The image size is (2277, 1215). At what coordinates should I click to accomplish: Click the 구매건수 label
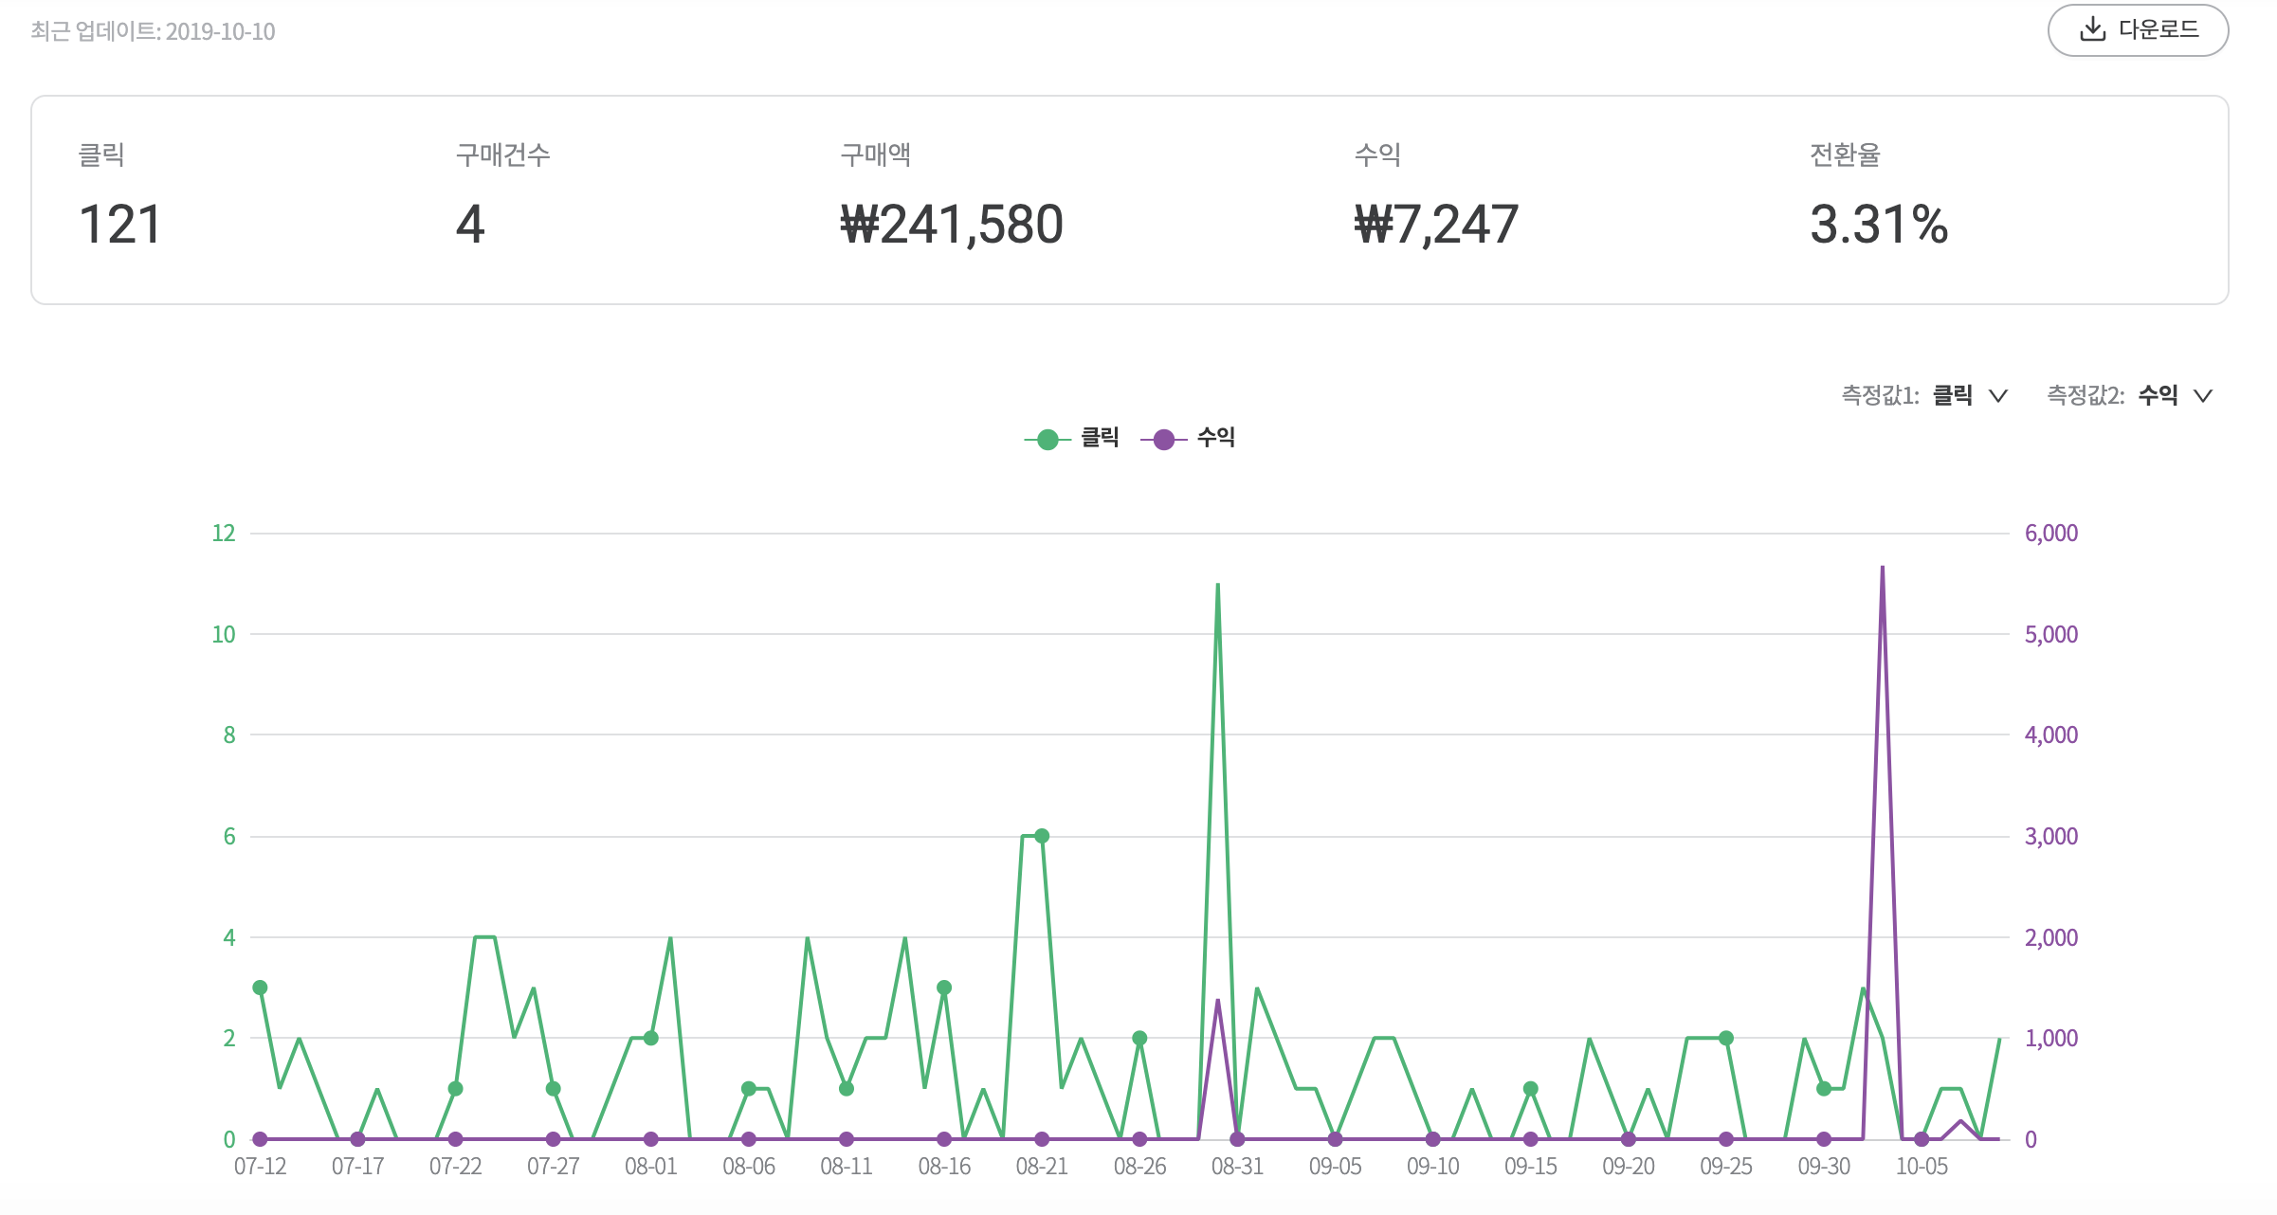502,154
